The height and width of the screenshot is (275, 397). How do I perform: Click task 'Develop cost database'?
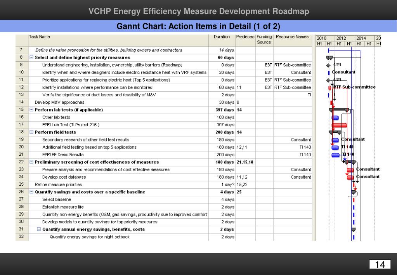click(x=64, y=177)
